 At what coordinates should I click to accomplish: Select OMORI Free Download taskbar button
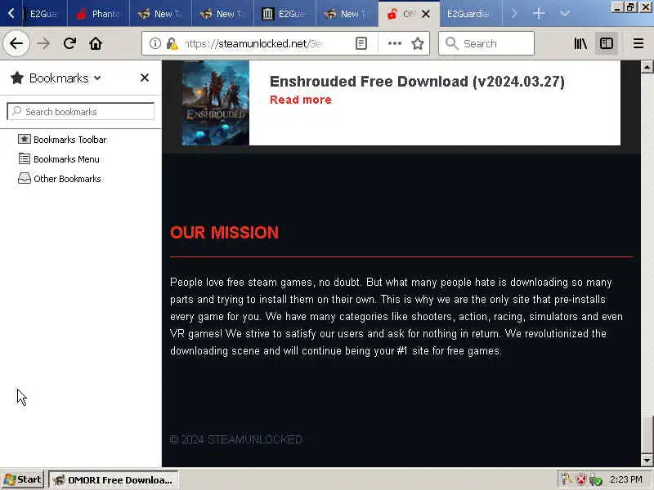click(114, 479)
